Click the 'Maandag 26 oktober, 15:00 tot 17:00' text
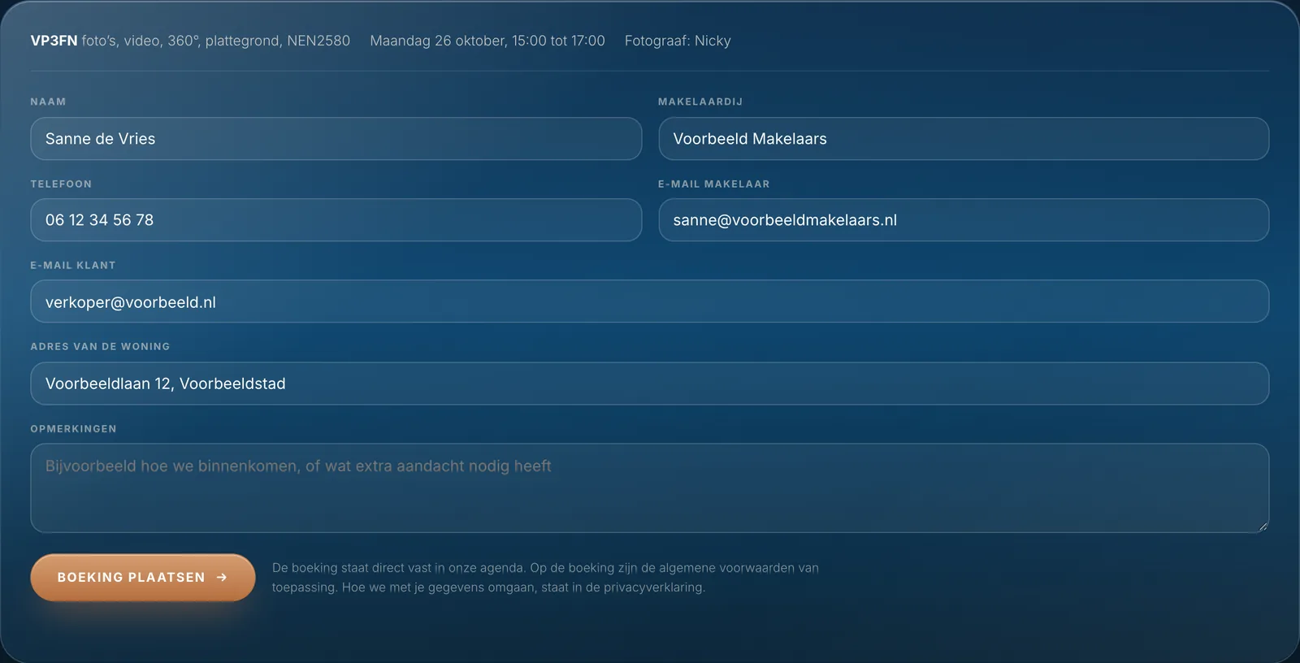 tap(487, 41)
